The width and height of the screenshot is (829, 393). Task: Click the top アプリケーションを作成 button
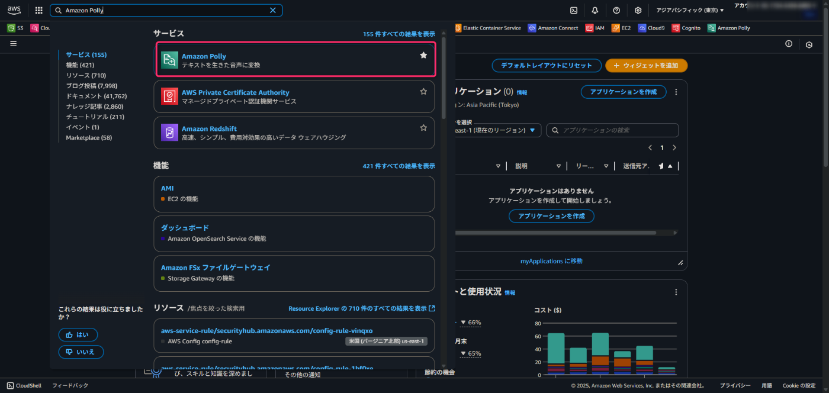click(x=623, y=92)
